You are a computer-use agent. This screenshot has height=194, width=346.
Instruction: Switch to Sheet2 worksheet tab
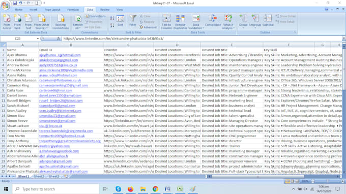39,176
